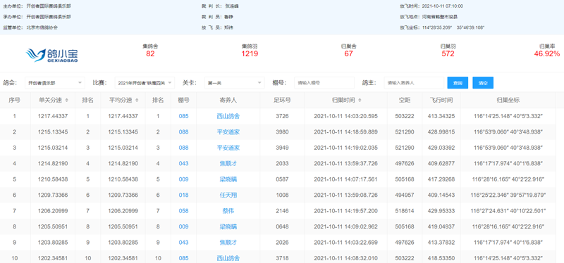Open 蔡伟 owner link
The image size is (564, 263).
(x=228, y=211)
